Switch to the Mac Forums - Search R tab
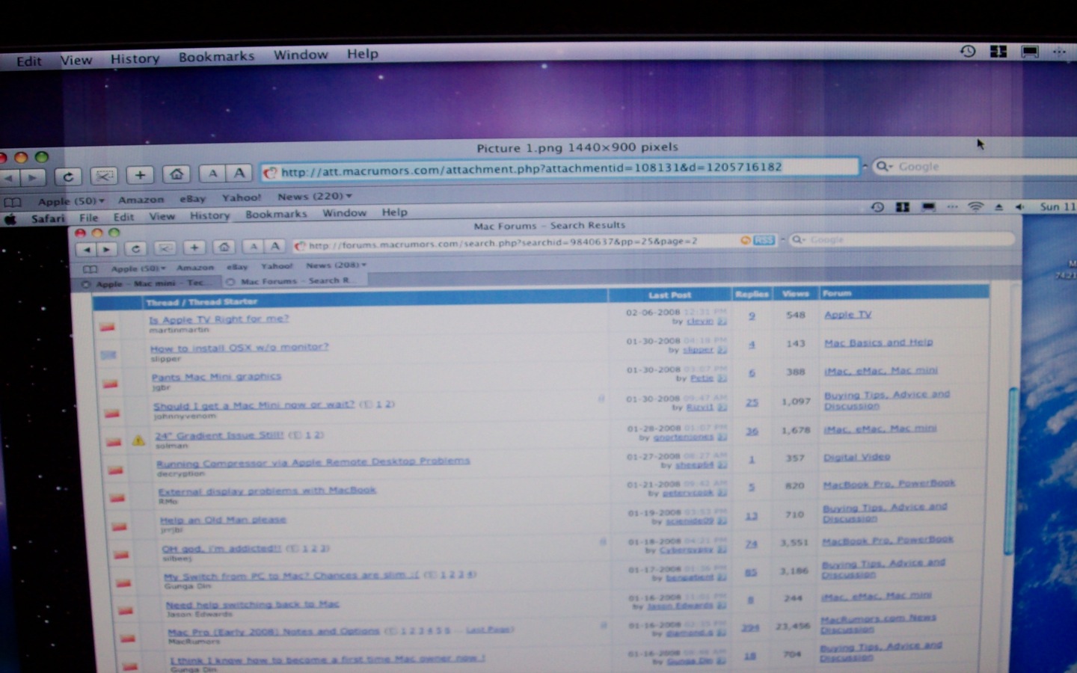The width and height of the screenshot is (1077, 673). click(x=294, y=281)
